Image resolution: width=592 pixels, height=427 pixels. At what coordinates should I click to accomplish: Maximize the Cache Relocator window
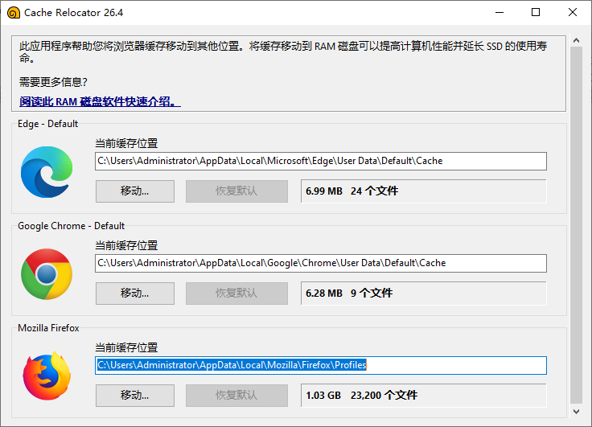(536, 13)
